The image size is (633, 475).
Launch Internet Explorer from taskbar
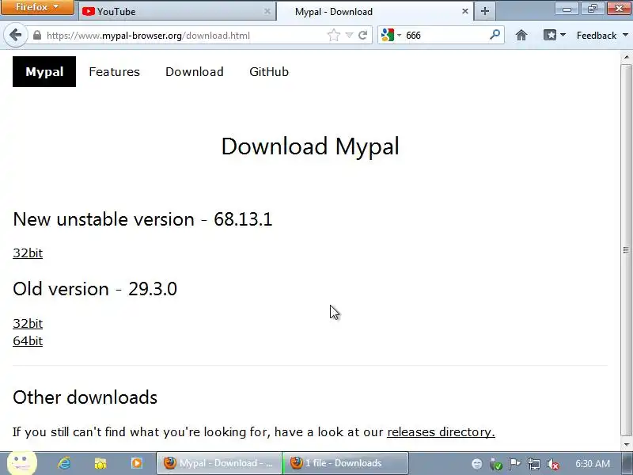64,463
